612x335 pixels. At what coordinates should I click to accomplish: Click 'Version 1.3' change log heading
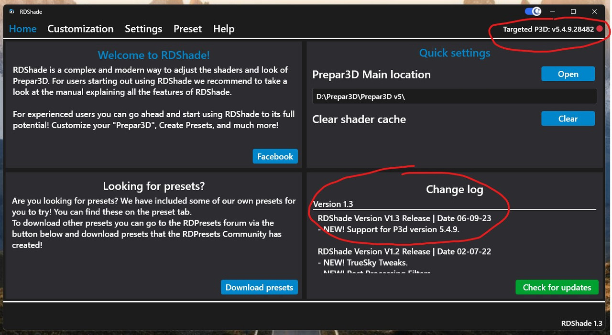click(x=333, y=204)
